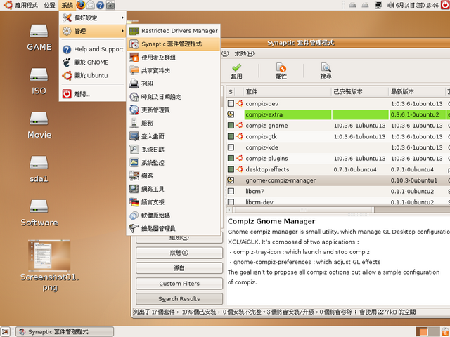The height and width of the screenshot is (337, 450).
Task: Click the 套用 apply toolbar button
Action: point(236,71)
